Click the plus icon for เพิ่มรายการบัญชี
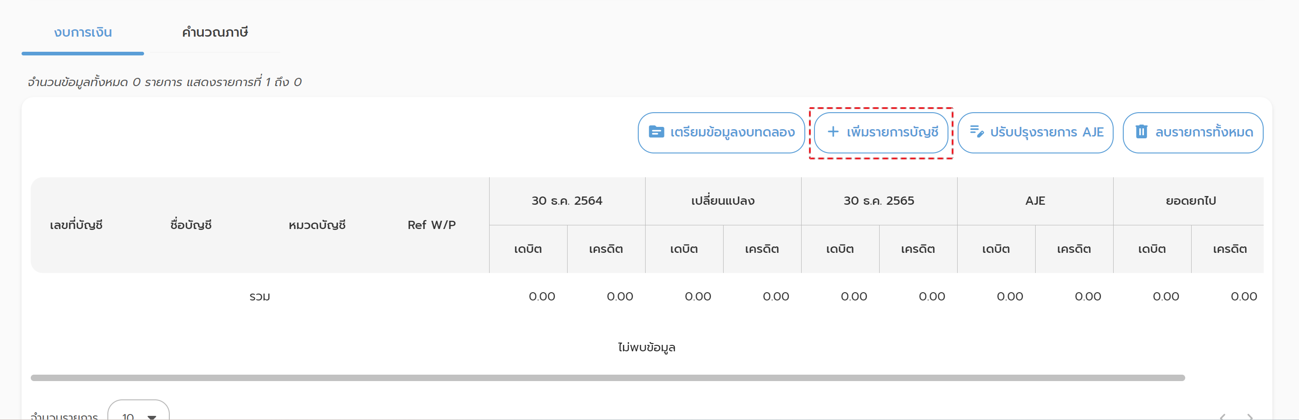Image resolution: width=1299 pixels, height=420 pixels. (x=833, y=132)
